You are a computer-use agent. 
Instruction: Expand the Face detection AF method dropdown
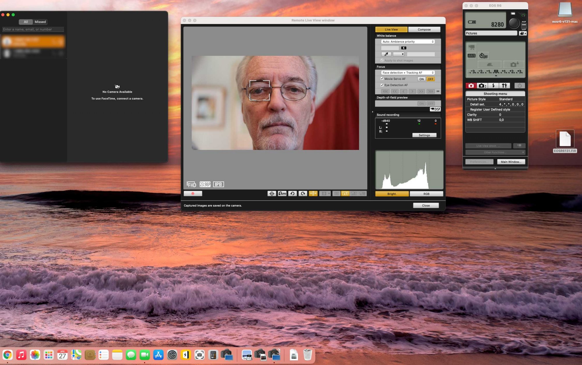(x=408, y=73)
